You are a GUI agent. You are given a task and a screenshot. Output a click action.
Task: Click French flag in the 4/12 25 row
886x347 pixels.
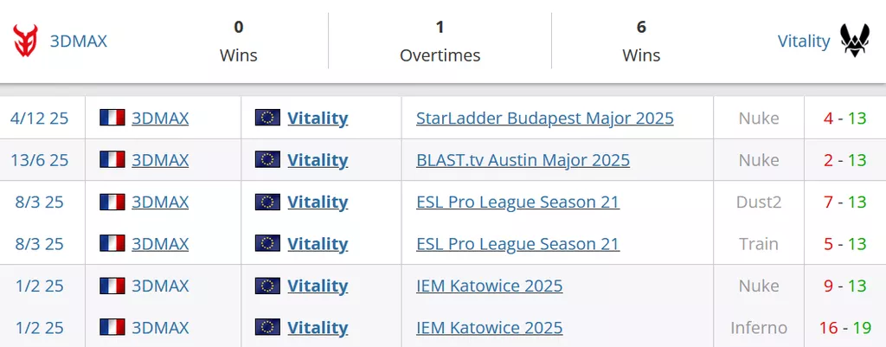112,119
